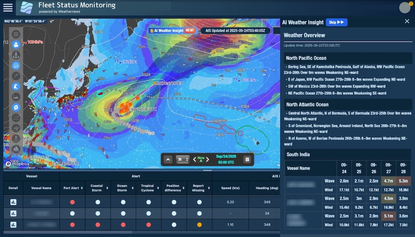Sort by Port Alert column

point(73,188)
